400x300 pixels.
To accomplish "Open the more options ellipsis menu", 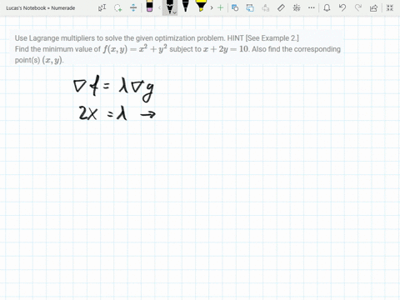I will tap(312, 7).
